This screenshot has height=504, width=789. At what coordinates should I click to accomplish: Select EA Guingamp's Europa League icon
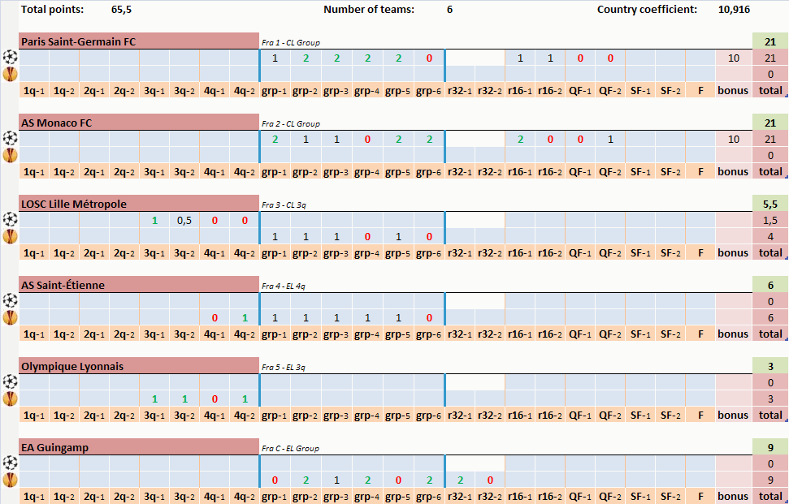pyautogui.click(x=10, y=480)
